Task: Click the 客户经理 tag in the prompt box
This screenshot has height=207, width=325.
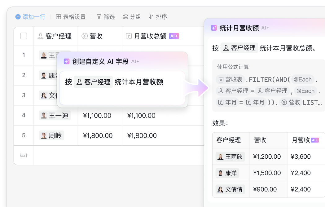Action: click(93, 82)
